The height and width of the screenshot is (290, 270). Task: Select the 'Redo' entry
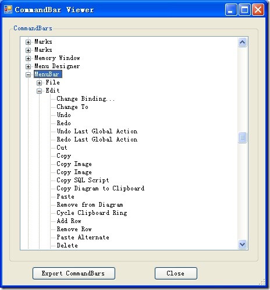64,123
